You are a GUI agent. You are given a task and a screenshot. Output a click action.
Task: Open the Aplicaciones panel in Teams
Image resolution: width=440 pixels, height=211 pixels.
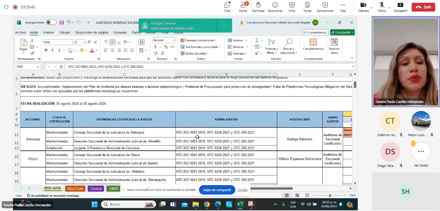[x=325, y=7]
